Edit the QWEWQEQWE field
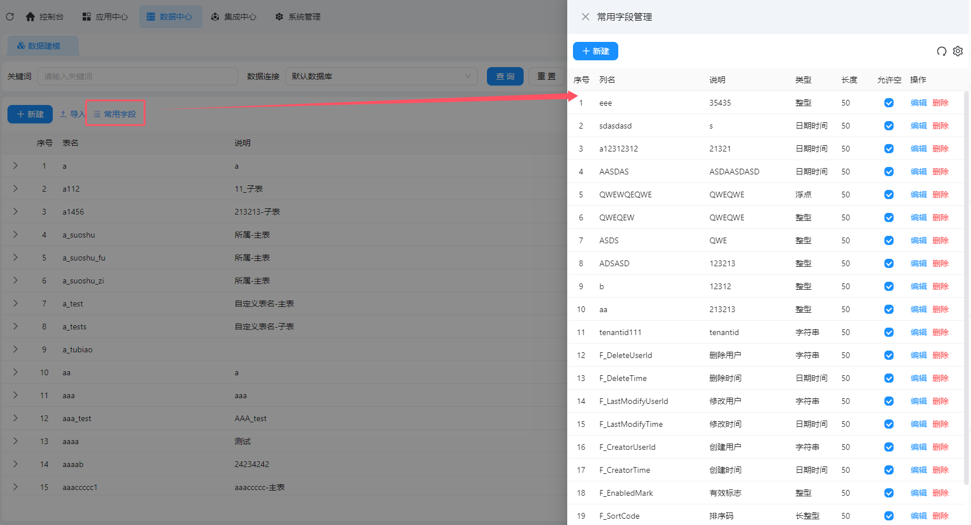Screen dimensions: 971x525 [919, 195]
